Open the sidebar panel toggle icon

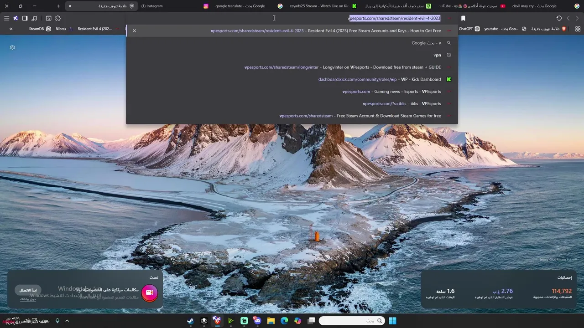(x=25, y=18)
